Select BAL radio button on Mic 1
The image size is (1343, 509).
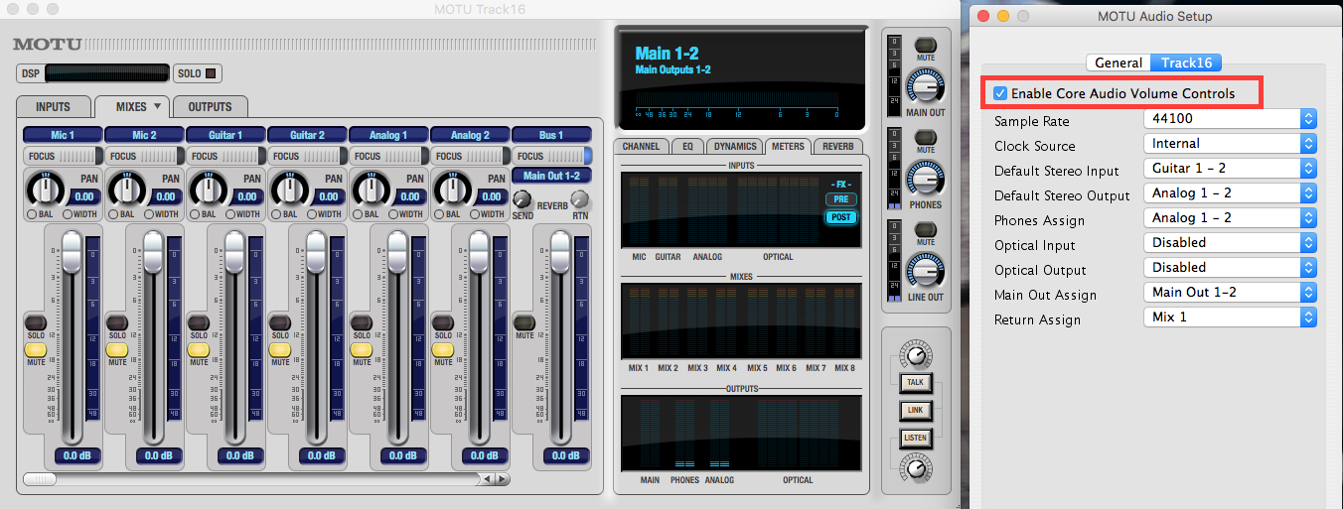(x=32, y=214)
